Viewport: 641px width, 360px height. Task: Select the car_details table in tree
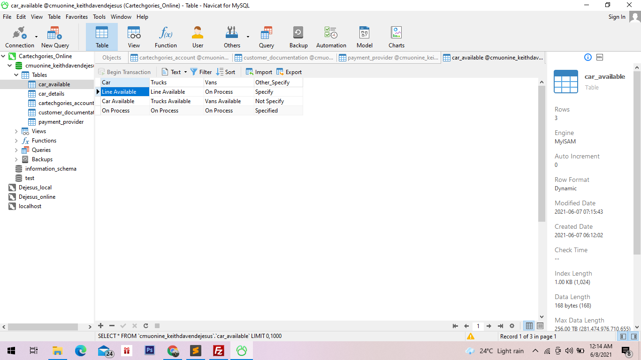(51, 94)
